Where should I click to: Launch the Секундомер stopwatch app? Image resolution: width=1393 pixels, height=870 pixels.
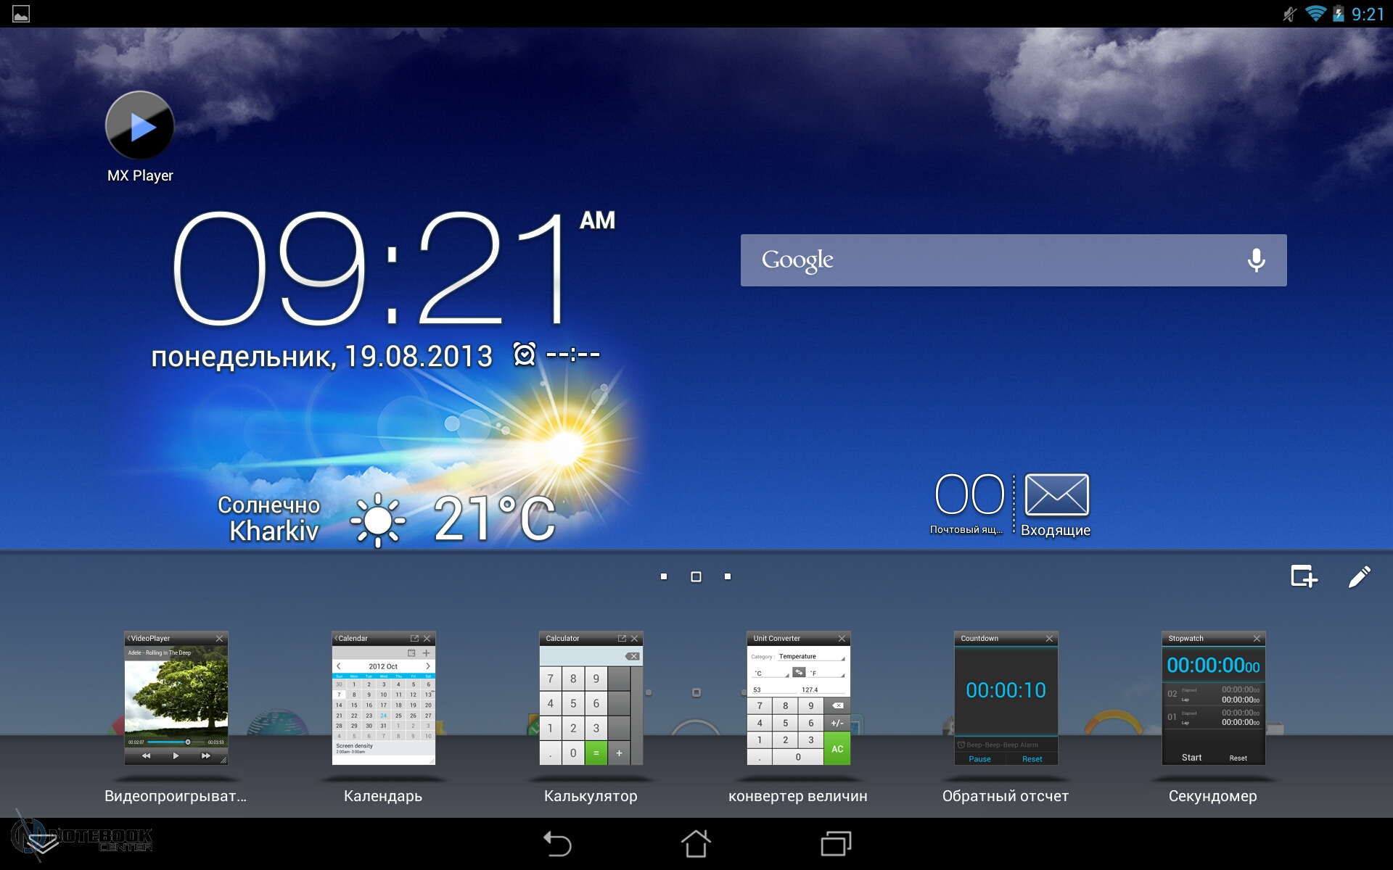click(x=1213, y=698)
